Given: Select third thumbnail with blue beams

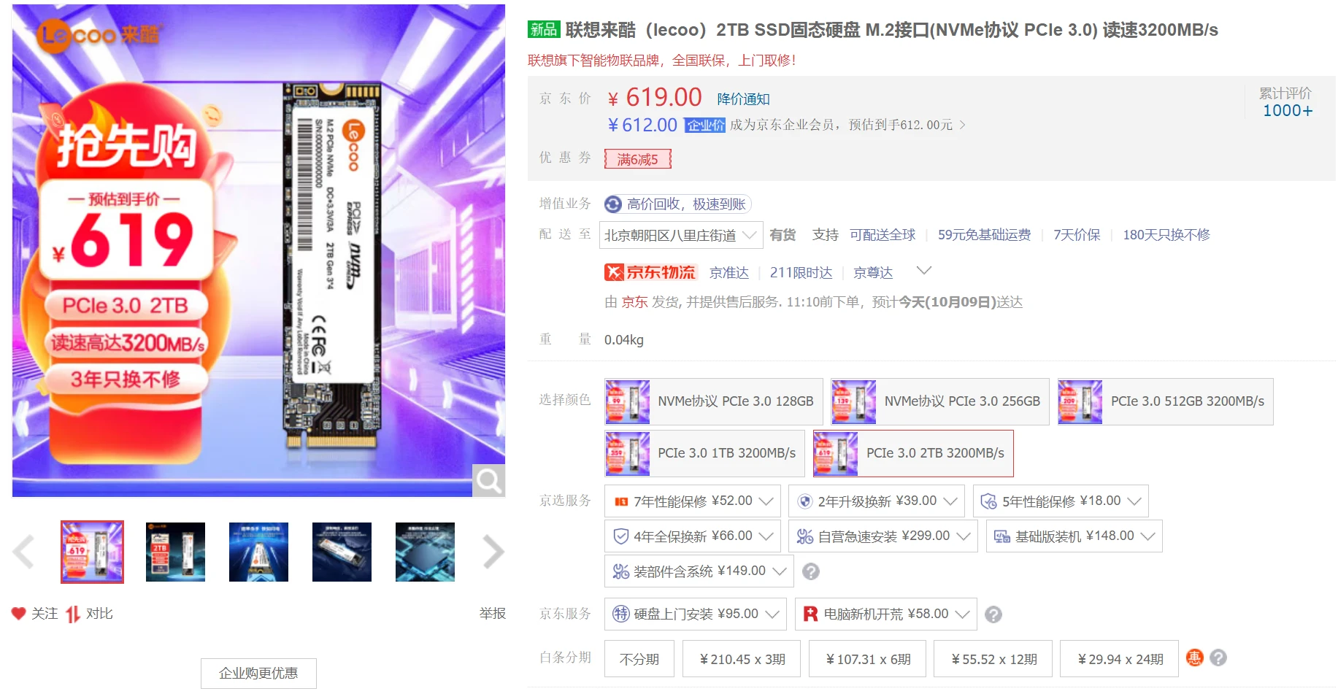Looking at the screenshot, I should click(258, 552).
